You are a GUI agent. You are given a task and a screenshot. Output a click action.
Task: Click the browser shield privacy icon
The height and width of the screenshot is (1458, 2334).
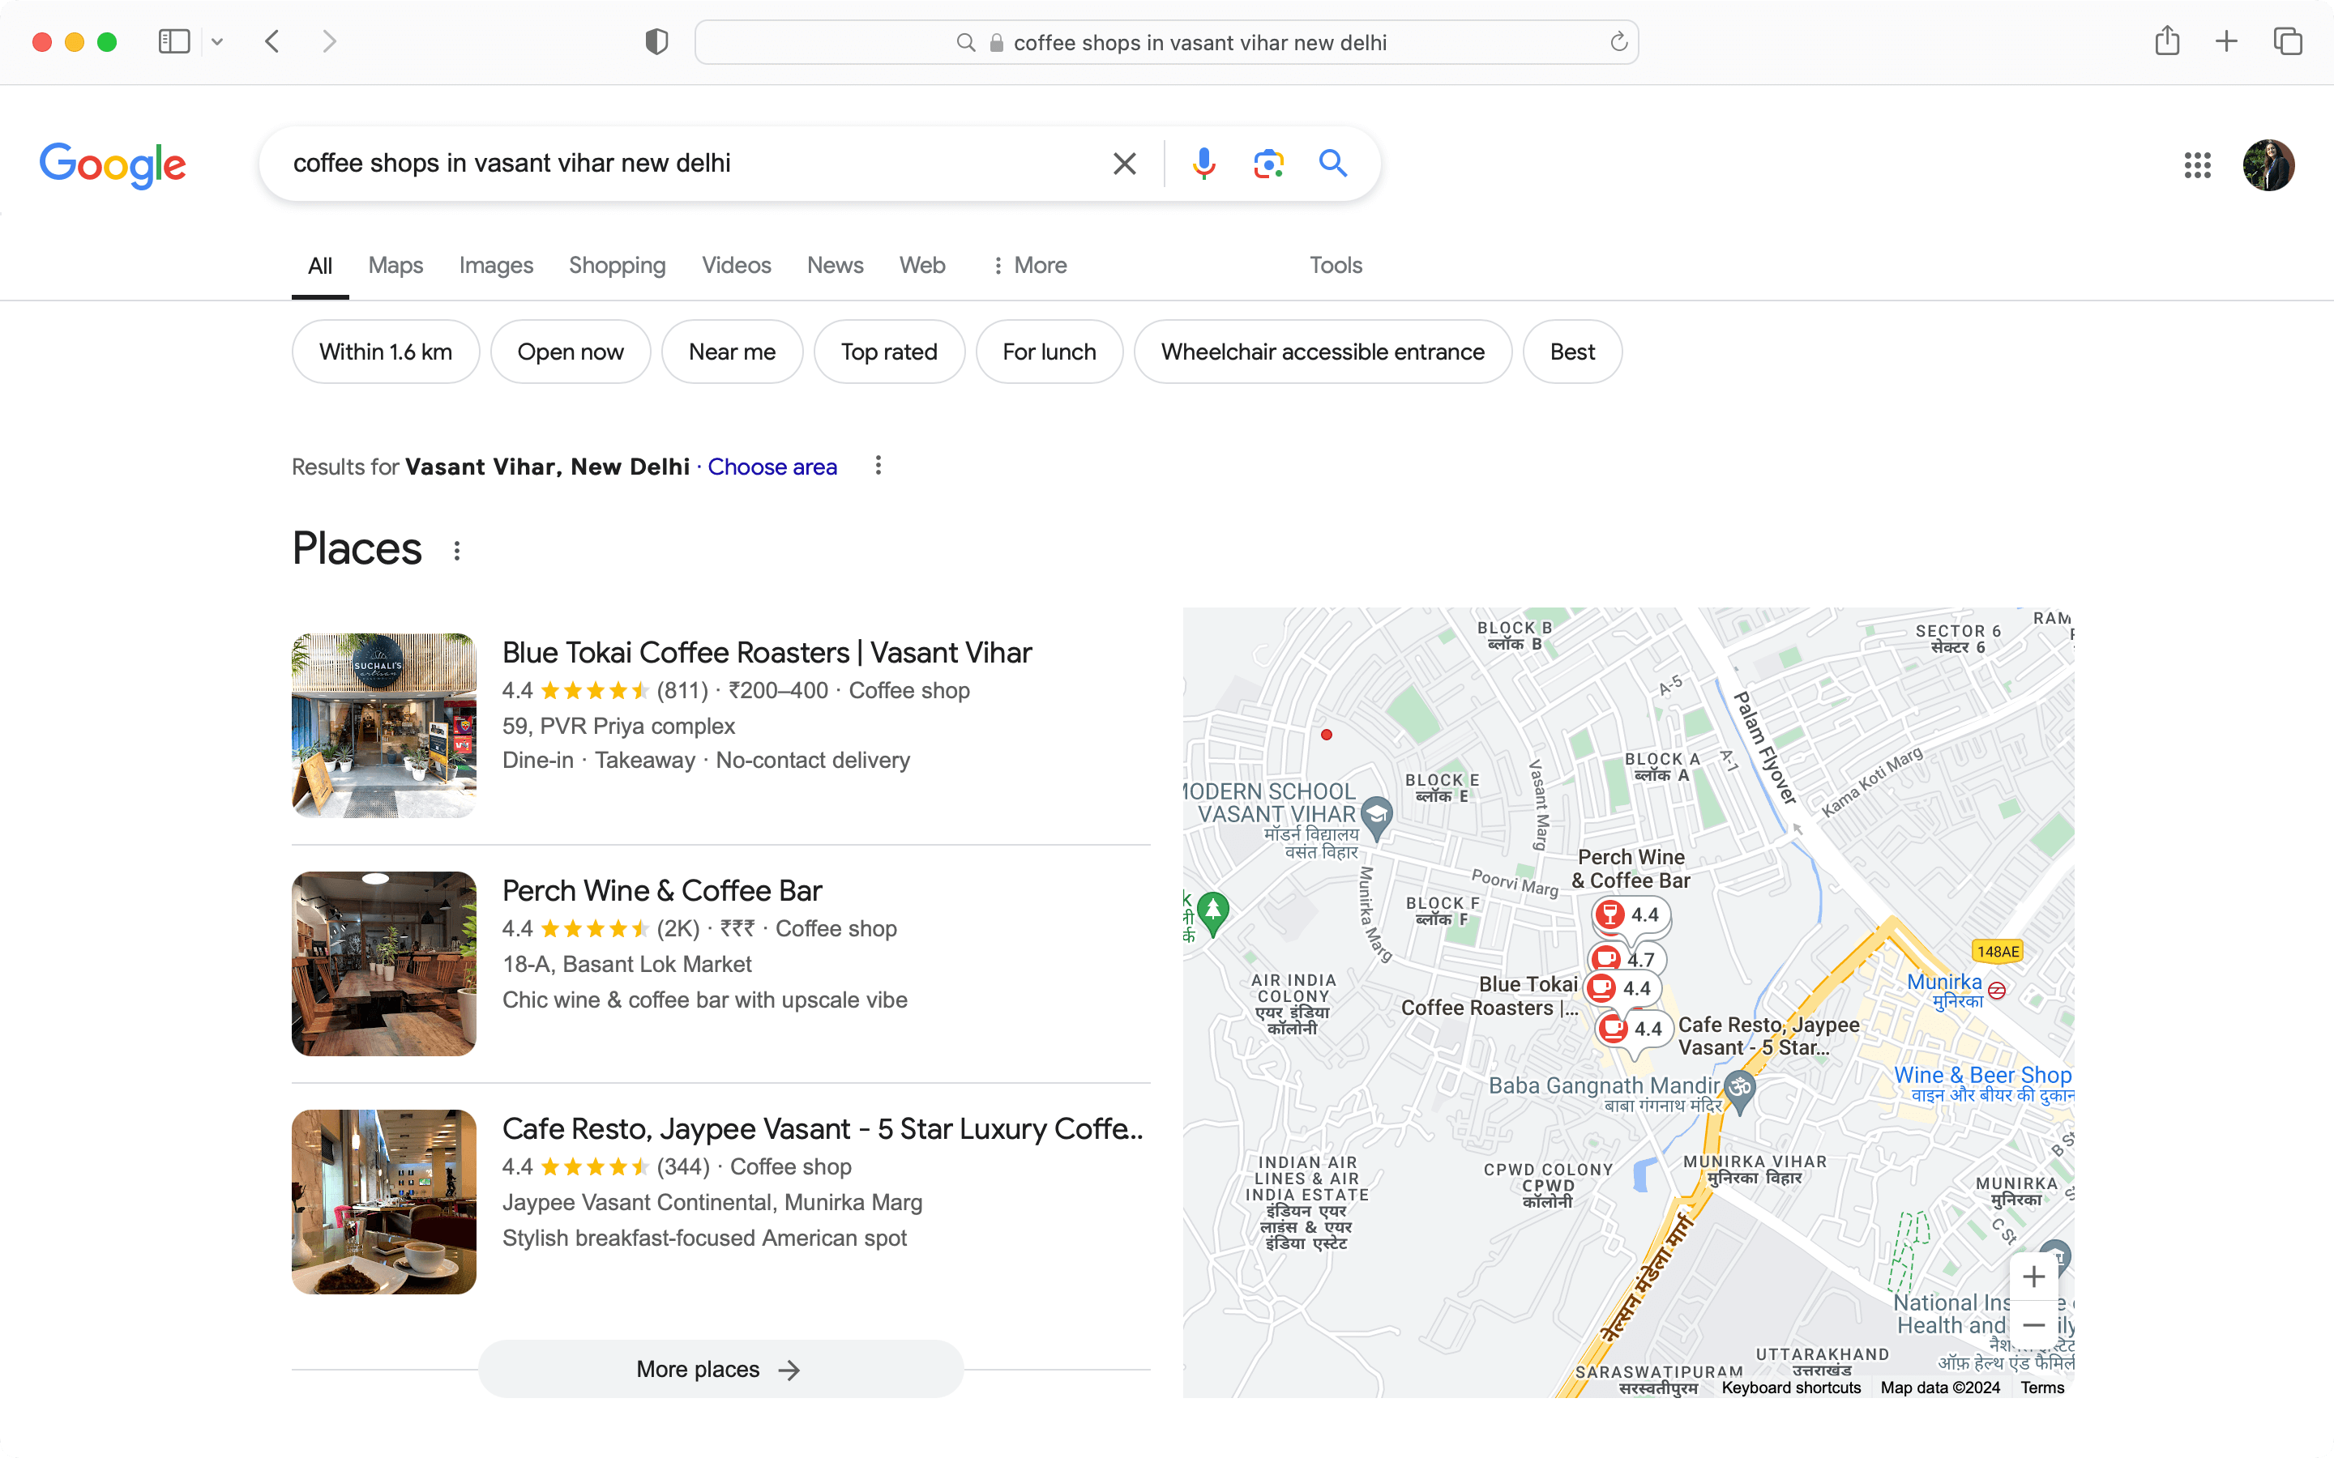pos(656,42)
